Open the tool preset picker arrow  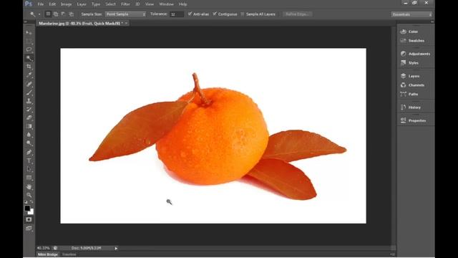(39, 14)
